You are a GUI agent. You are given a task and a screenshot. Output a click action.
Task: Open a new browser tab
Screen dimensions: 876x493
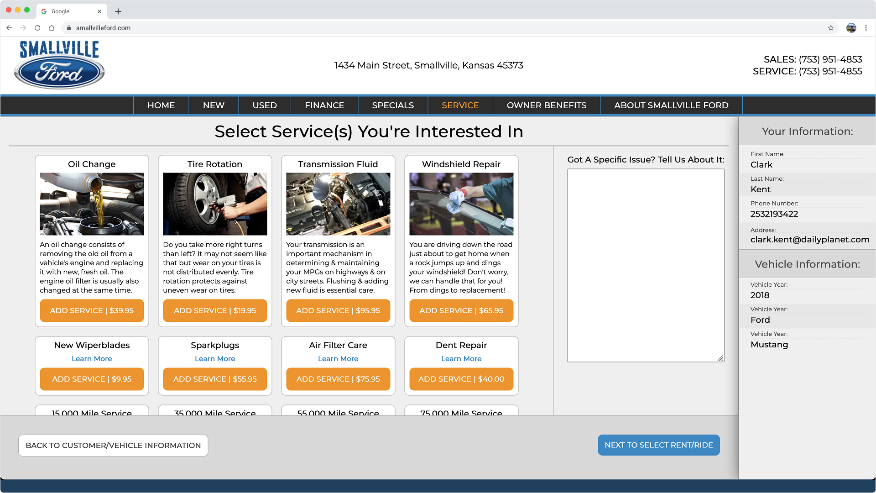click(x=118, y=11)
